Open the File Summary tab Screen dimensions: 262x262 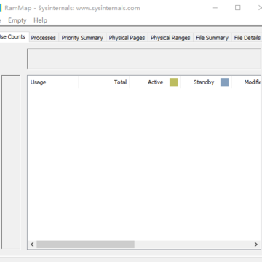(x=213, y=38)
